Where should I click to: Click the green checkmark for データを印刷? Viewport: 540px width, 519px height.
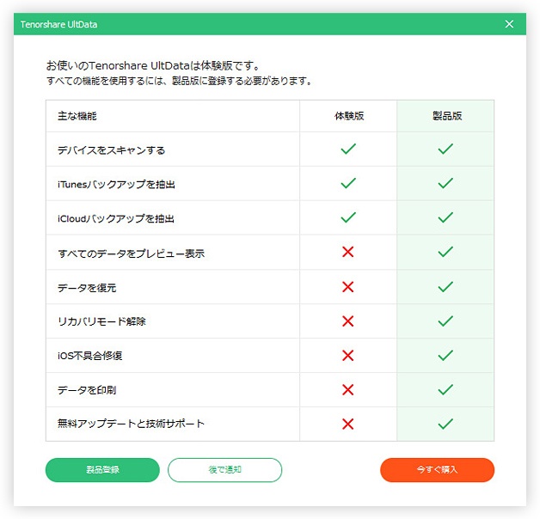point(445,389)
